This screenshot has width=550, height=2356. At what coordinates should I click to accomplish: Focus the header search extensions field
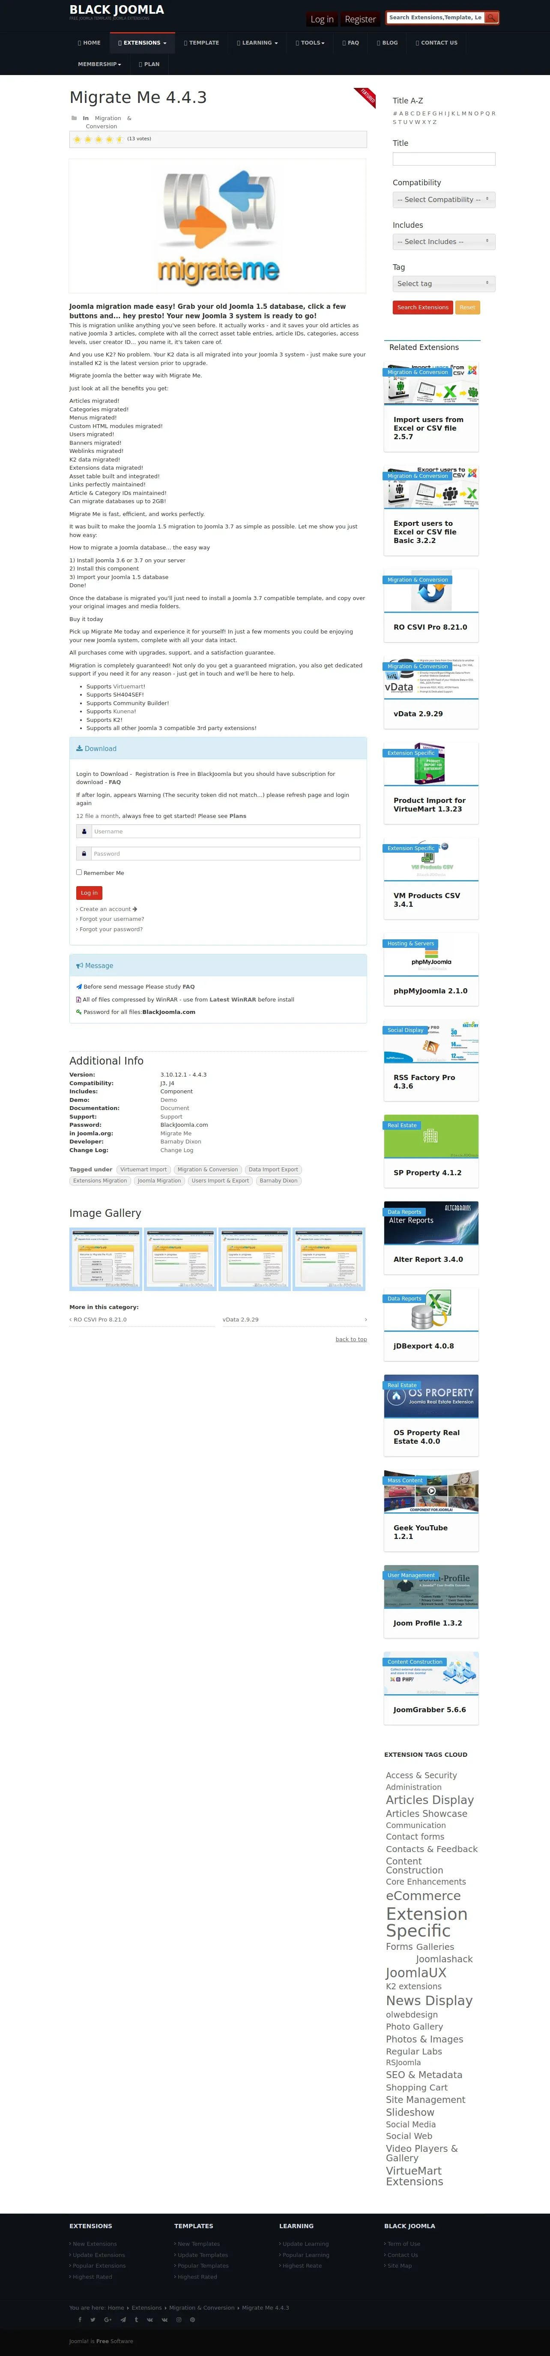tap(435, 18)
